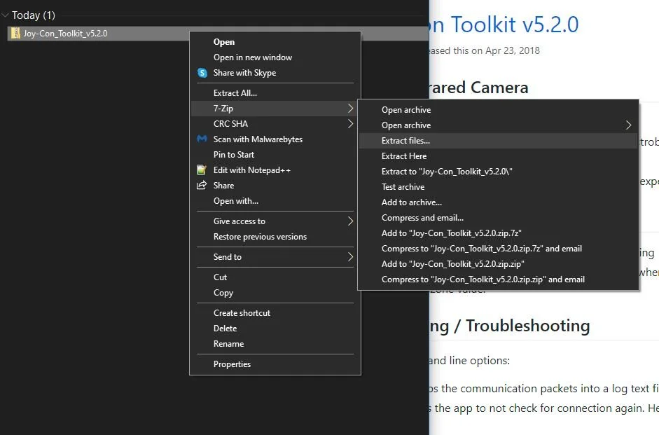Click the Malwarebytes icon in context menu

(x=202, y=139)
